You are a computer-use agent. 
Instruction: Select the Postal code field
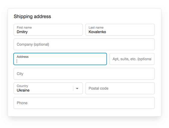pyautogui.click(x=120, y=88)
